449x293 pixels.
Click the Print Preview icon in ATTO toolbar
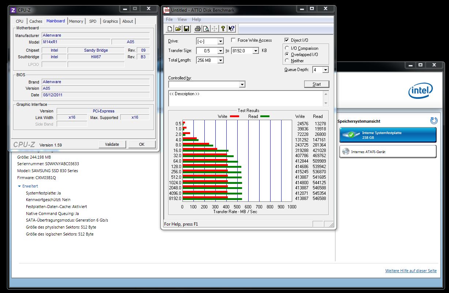point(206,29)
